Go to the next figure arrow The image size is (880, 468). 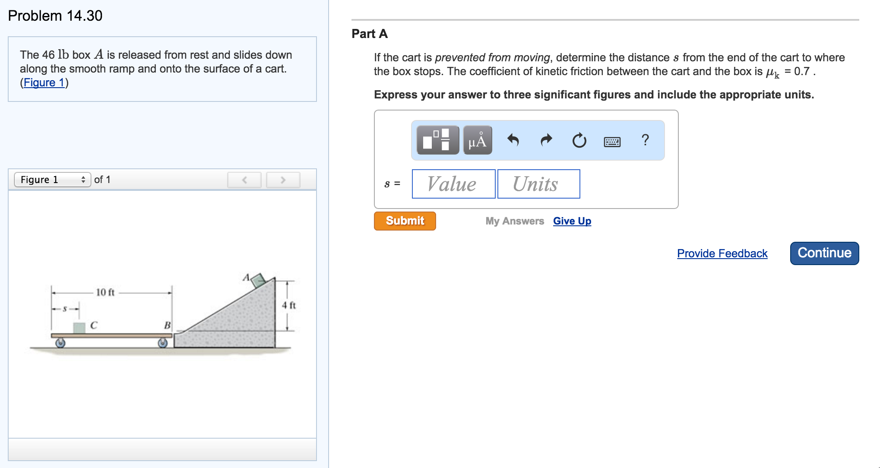(283, 180)
